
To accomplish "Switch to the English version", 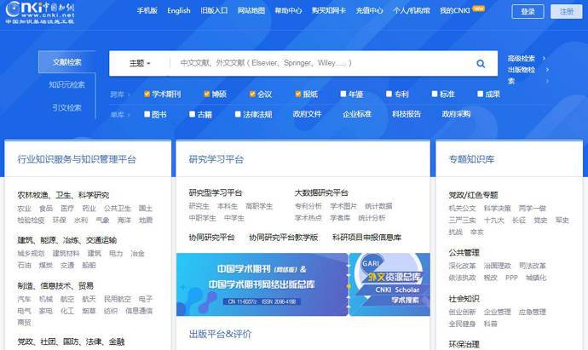I will pyautogui.click(x=179, y=10).
